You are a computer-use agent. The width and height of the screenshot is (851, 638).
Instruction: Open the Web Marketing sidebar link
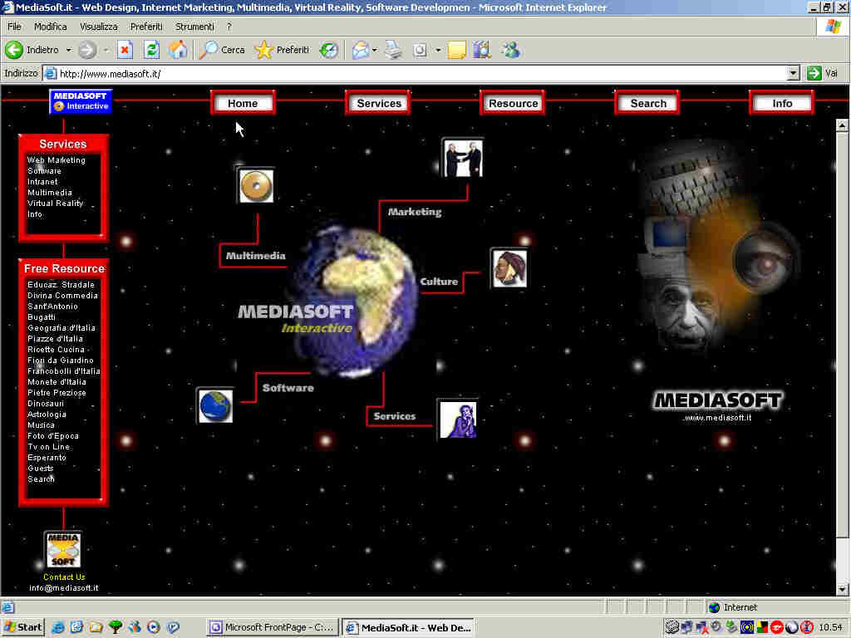[x=57, y=160]
